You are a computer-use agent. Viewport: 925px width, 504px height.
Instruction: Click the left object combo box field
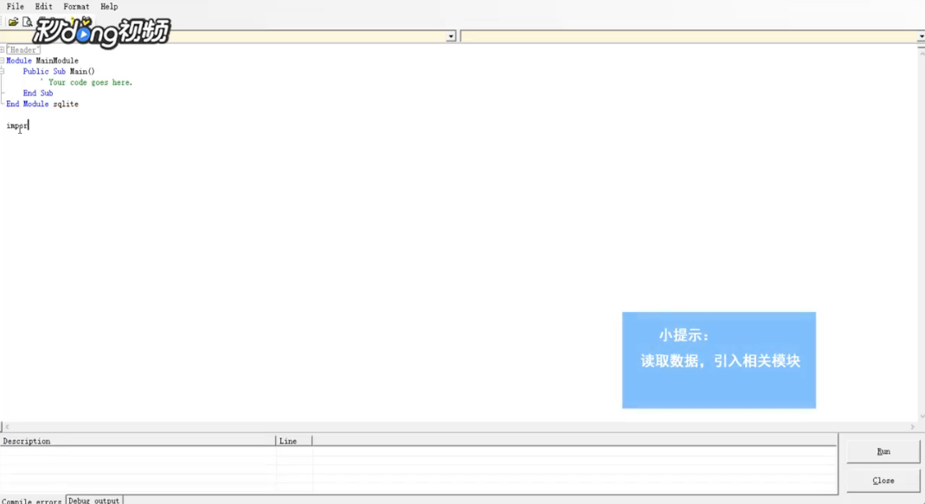pos(228,36)
